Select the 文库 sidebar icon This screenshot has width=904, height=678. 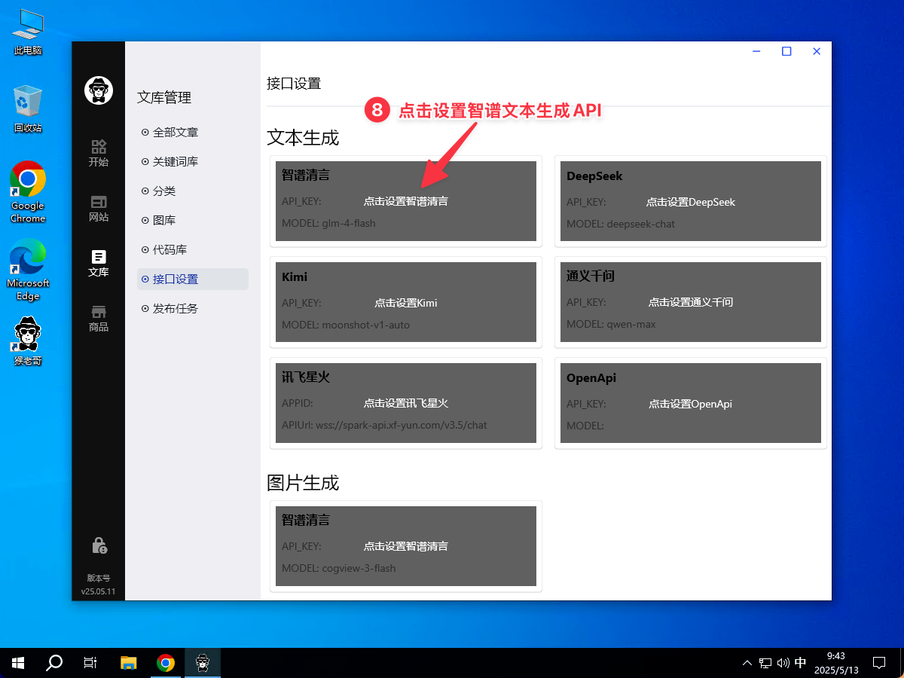pyautogui.click(x=98, y=264)
